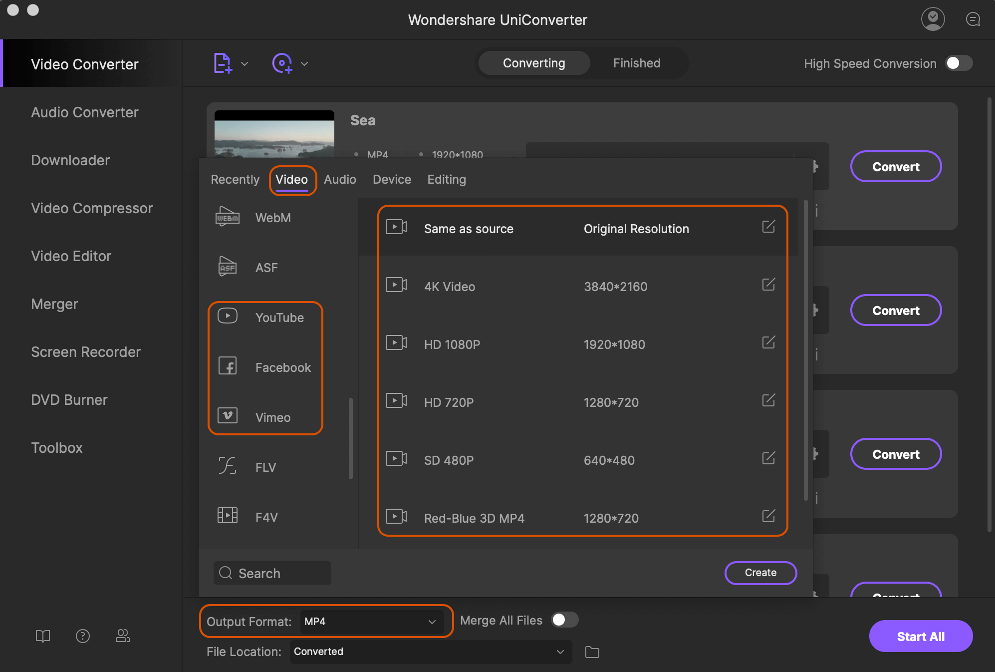This screenshot has width=995, height=672.
Task: Click the DVD Burner sidebar icon
Action: click(68, 399)
